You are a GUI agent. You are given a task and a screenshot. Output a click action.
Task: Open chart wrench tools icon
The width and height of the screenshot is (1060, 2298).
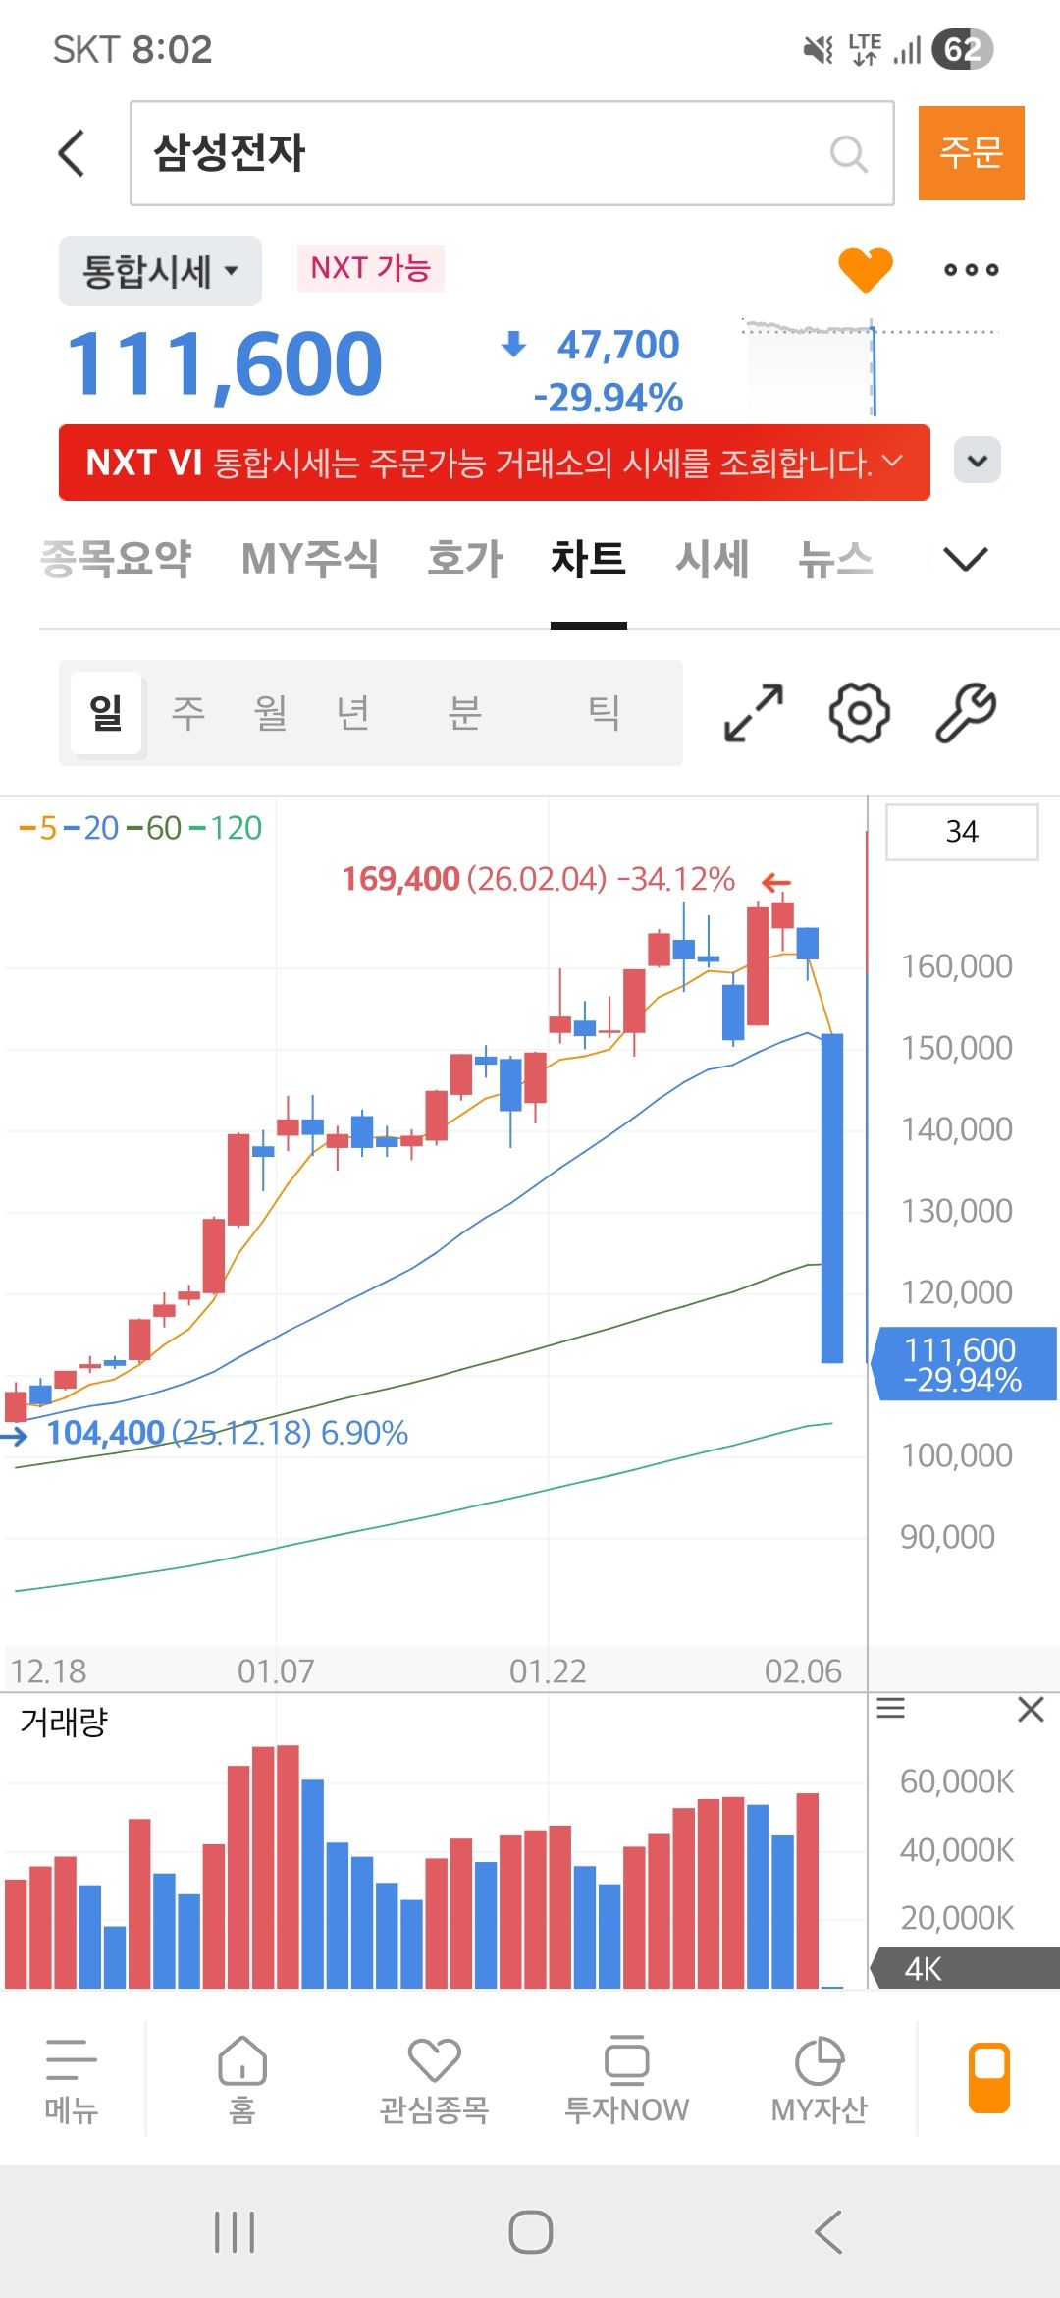(x=966, y=713)
